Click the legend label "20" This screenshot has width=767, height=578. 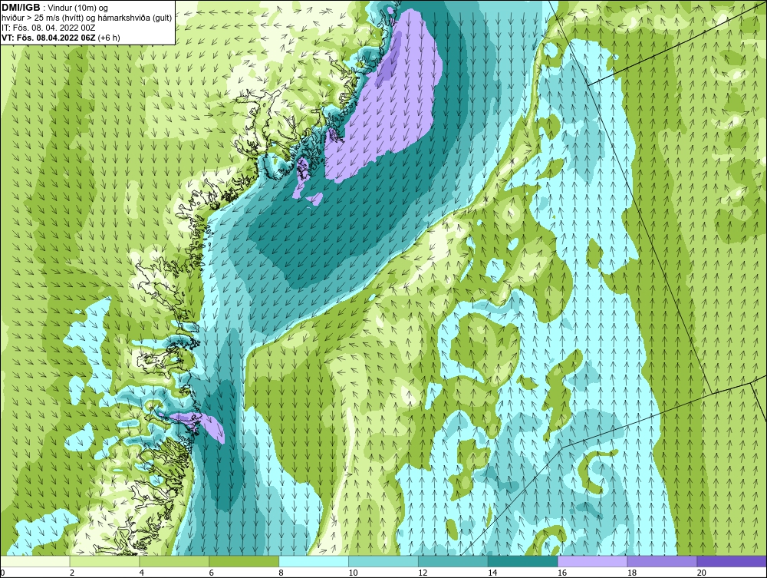point(702,573)
